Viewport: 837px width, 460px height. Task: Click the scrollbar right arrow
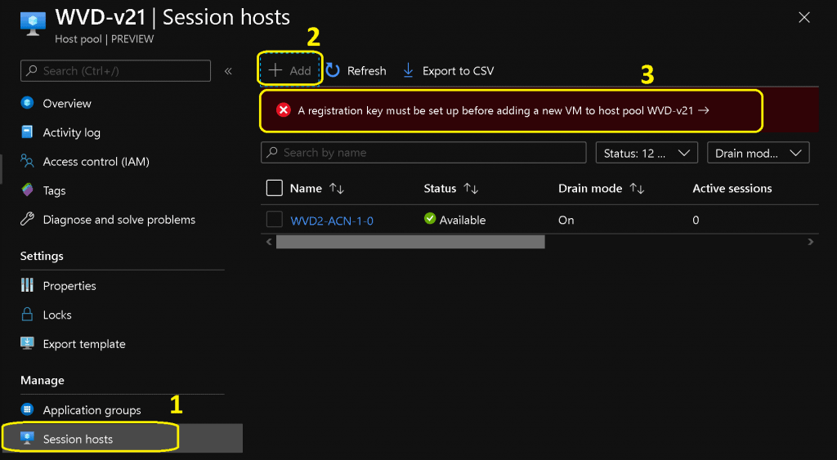[810, 242]
